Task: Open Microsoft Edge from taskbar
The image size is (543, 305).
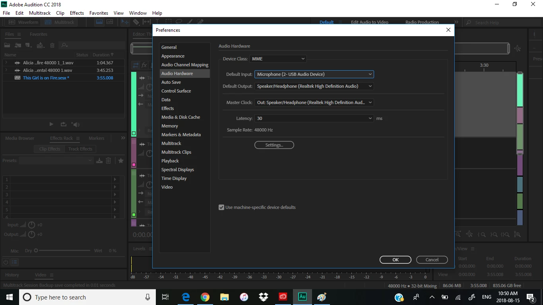Action: (186, 297)
